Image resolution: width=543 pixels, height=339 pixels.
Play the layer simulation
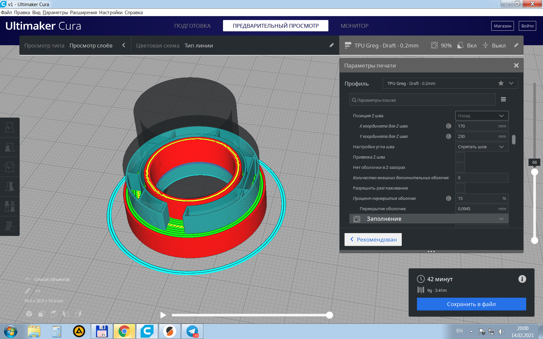point(163,315)
